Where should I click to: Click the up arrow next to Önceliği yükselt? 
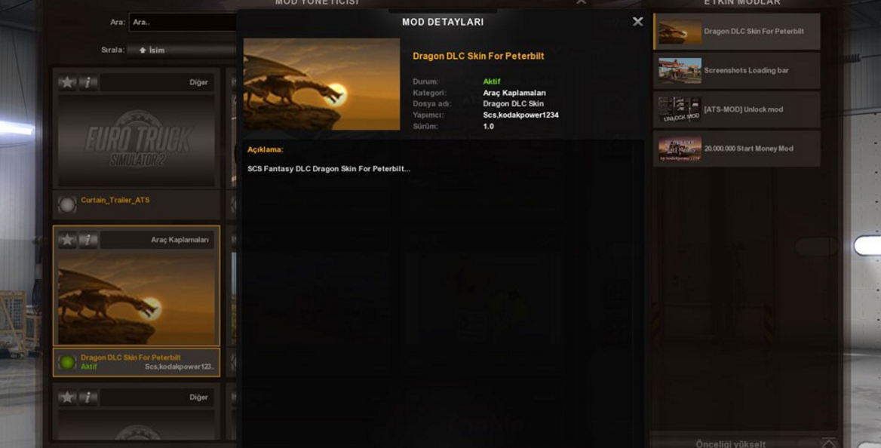[x=829, y=443]
